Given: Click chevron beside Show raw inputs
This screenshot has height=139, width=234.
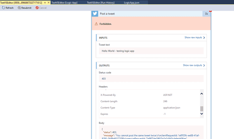Looking at the screenshot, I should [x=204, y=38].
